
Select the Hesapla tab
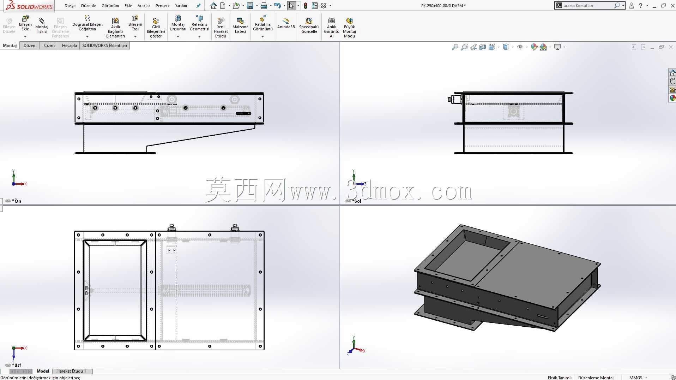[x=70, y=46]
